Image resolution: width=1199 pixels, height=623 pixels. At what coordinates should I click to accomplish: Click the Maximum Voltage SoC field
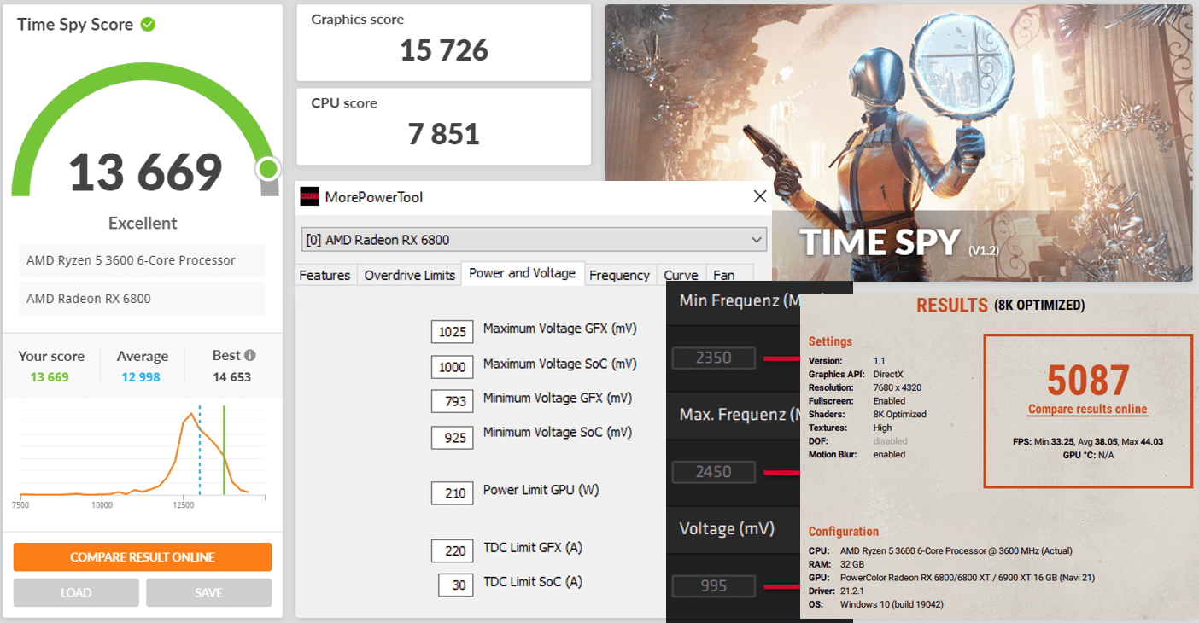point(453,367)
